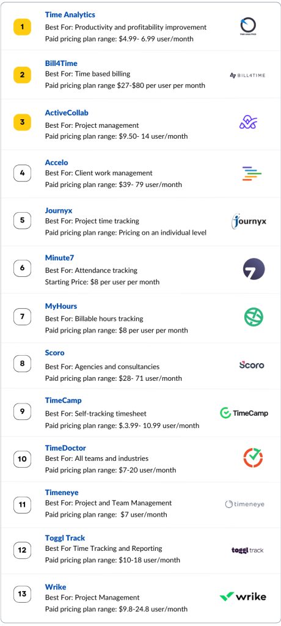
Task: Click the rank 13 number badge
Action: pos(23,594)
